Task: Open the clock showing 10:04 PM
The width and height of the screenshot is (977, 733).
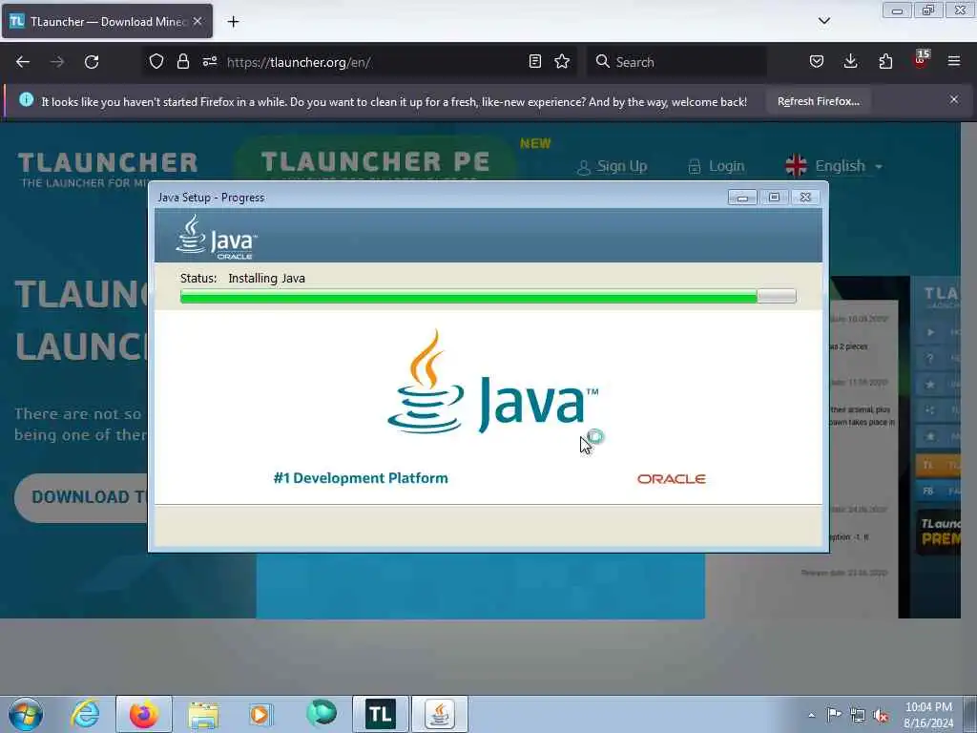Action: pos(928,715)
